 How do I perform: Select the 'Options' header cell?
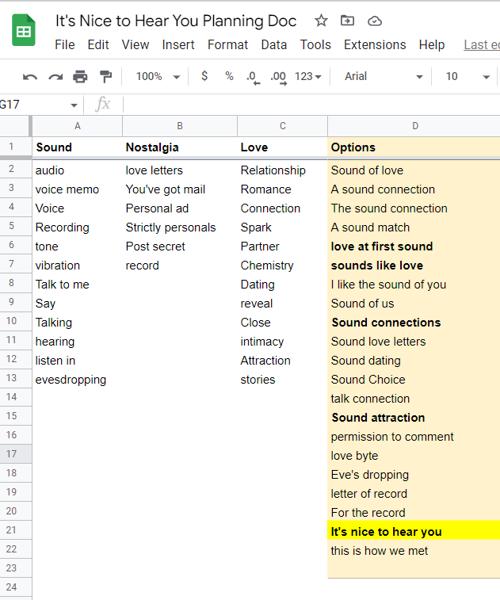(x=414, y=147)
